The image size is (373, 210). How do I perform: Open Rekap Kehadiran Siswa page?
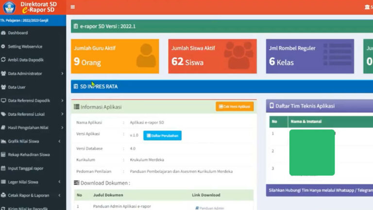(29, 155)
